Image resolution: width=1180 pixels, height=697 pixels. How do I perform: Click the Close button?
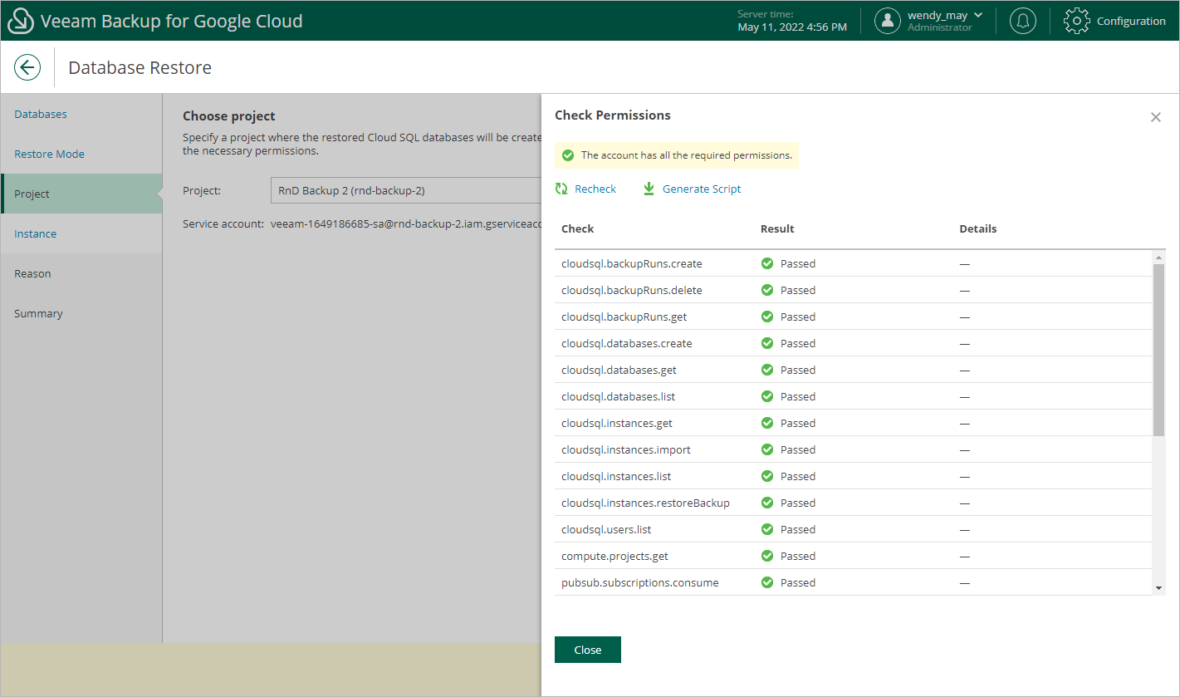(x=587, y=650)
